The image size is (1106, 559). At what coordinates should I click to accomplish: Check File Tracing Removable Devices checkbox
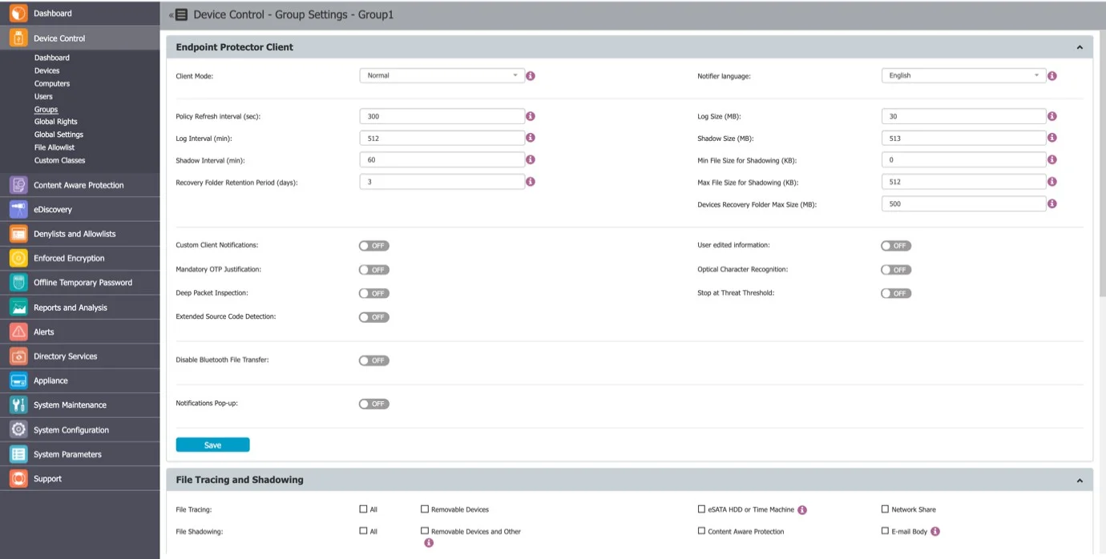(425, 509)
